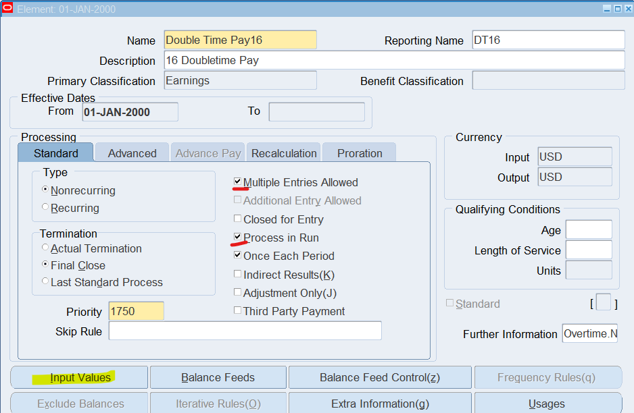Image resolution: width=634 pixels, height=413 pixels.
Task: Edit the Priority field value
Action: click(x=136, y=311)
